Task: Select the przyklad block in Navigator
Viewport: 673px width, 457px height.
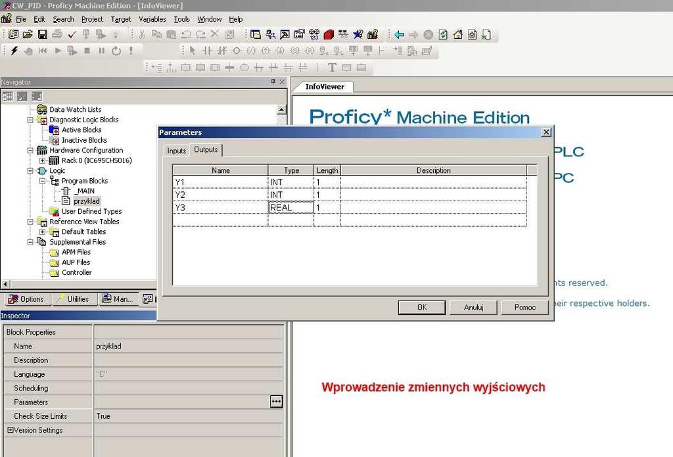Action: pyautogui.click(x=87, y=201)
